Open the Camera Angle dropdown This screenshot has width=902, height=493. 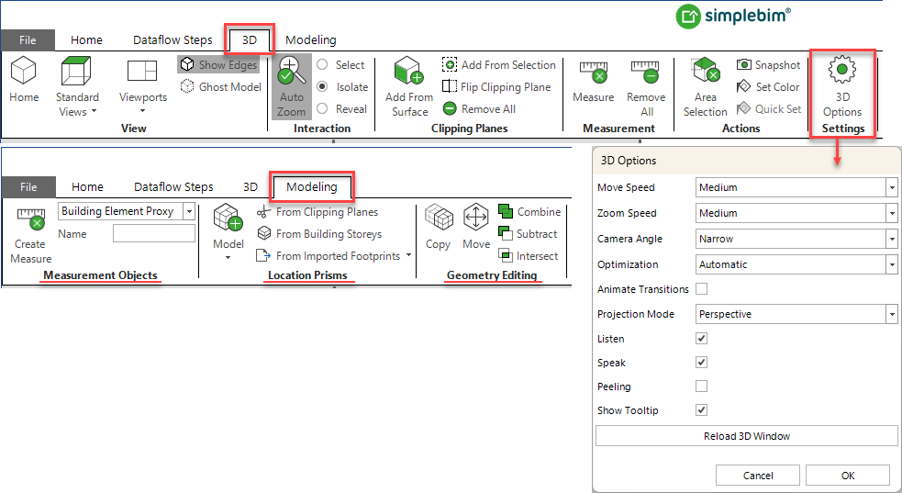pyautogui.click(x=892, y=239)
